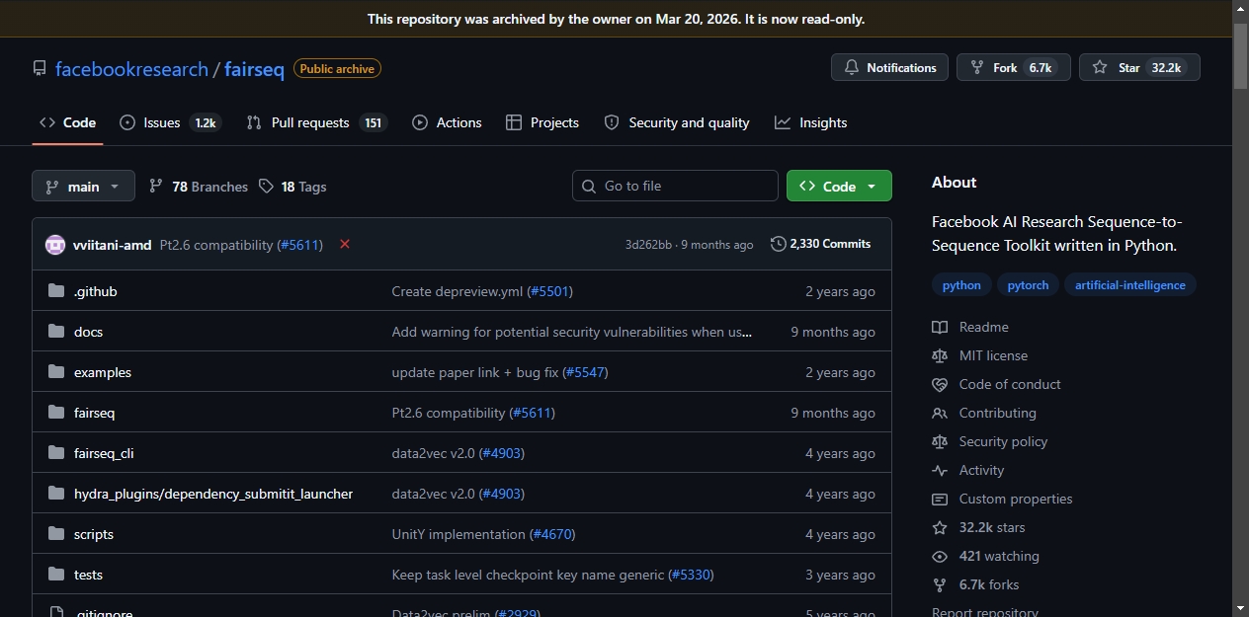Click the python topic tag
Viewport: 1249px width, 617px height.
pos(961,284)
